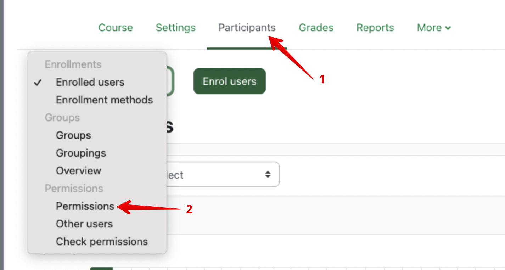Click the green All filter at bottom
The image size is (505, 270).
point(101,268)
